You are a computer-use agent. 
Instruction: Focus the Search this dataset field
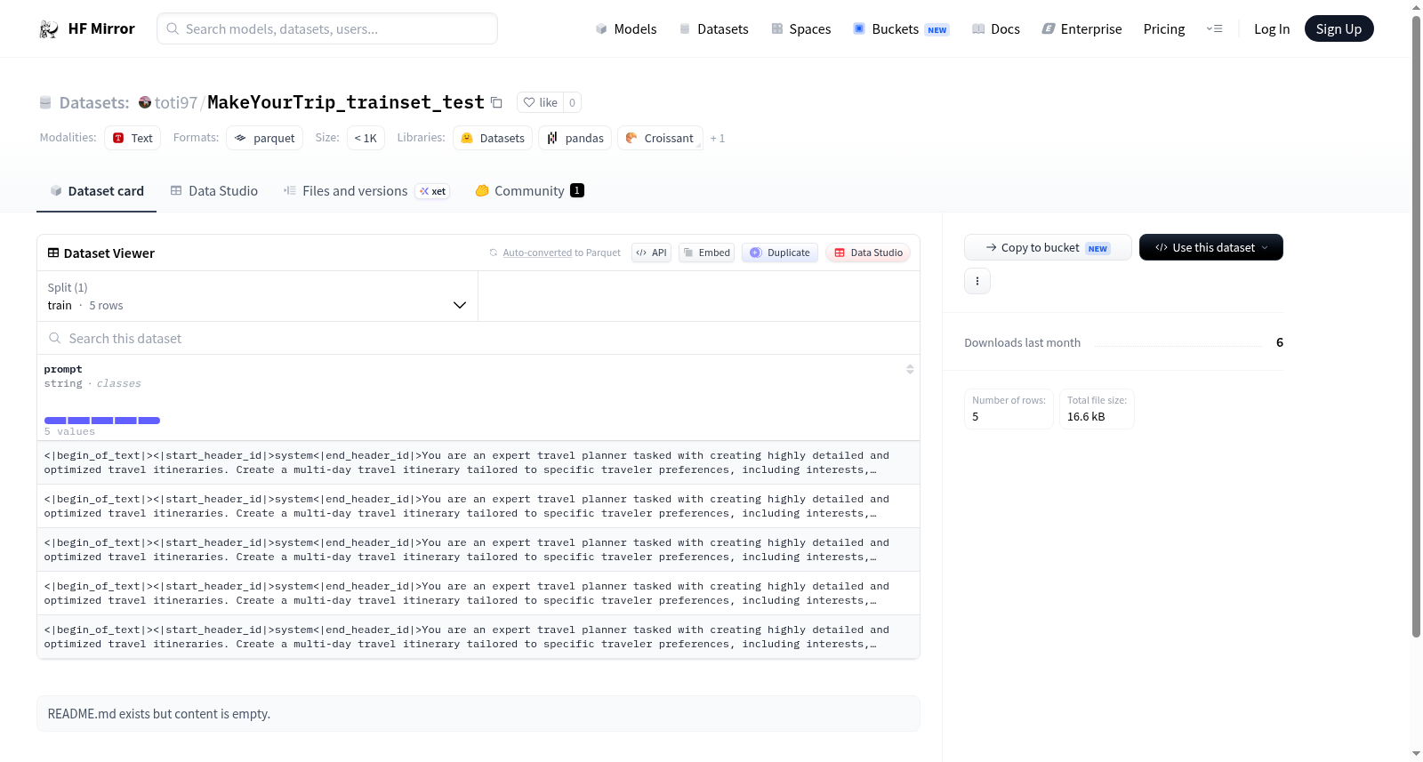[478, 339]
